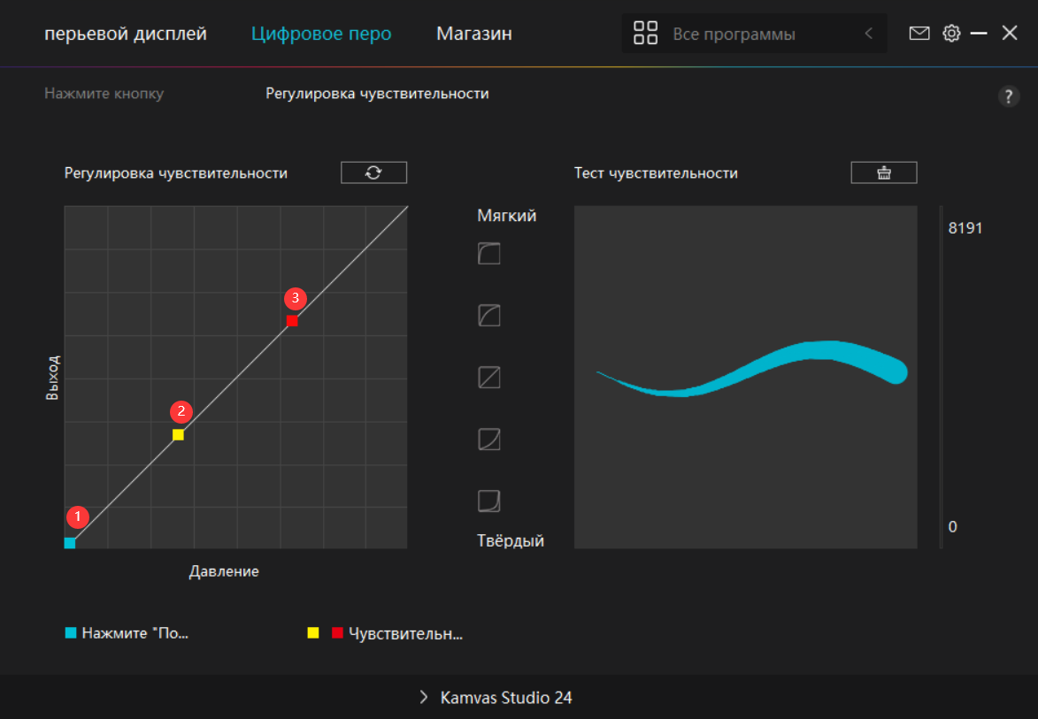Viewport: 1038px width, 719px height.
Task: Click the red control point on curve
Action: click(x=292, y=321)
